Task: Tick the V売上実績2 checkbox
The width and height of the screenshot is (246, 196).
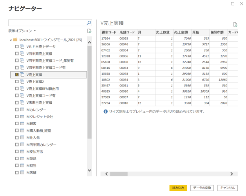Action: pyautogui.click(x=17, y=82)
